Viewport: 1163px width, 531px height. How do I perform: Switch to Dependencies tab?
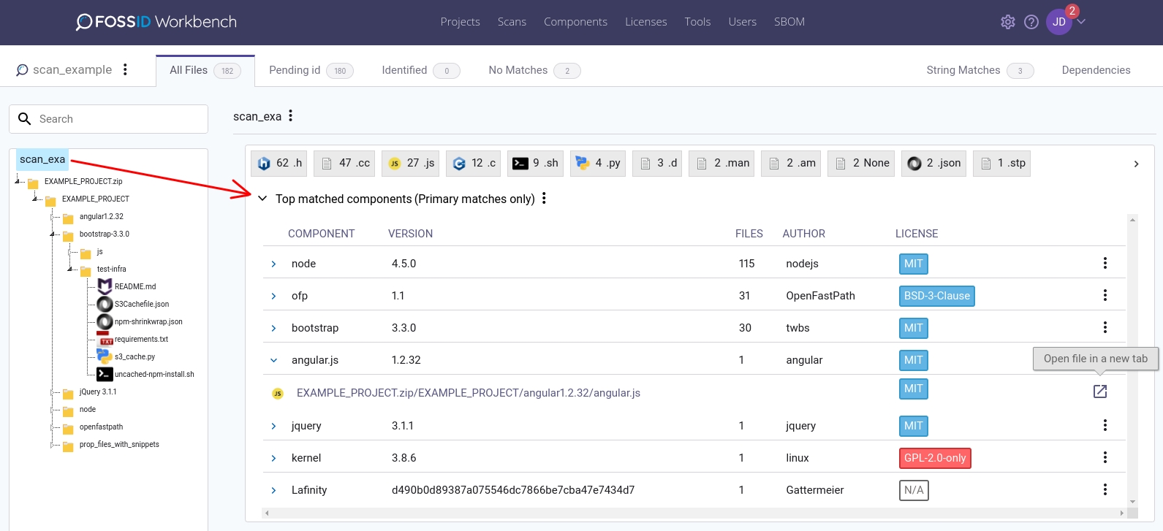(x=1096, y=70)
